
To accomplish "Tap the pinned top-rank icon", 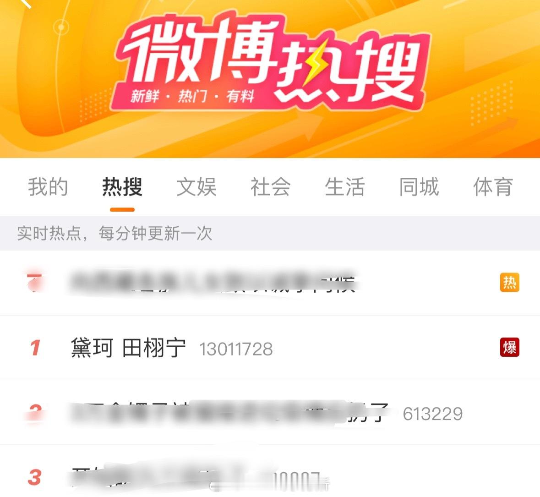I will pos(35,283).
